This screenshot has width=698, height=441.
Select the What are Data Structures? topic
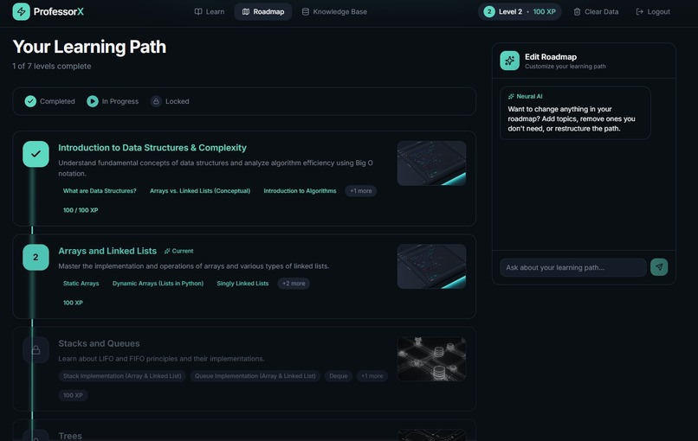click(100, 191)
